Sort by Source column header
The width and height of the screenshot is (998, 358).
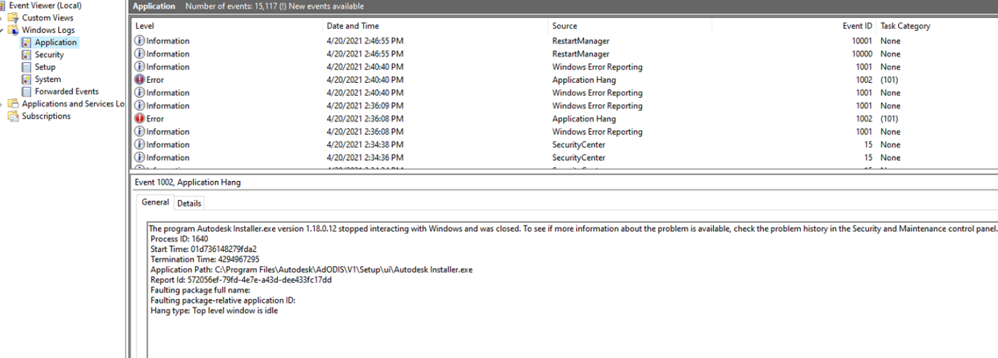click(629, 26)
